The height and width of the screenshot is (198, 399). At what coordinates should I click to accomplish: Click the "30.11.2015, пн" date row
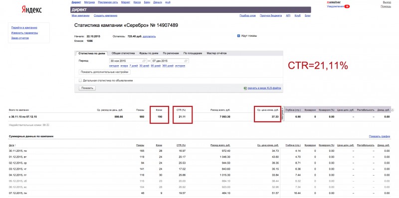coord(18,151)
